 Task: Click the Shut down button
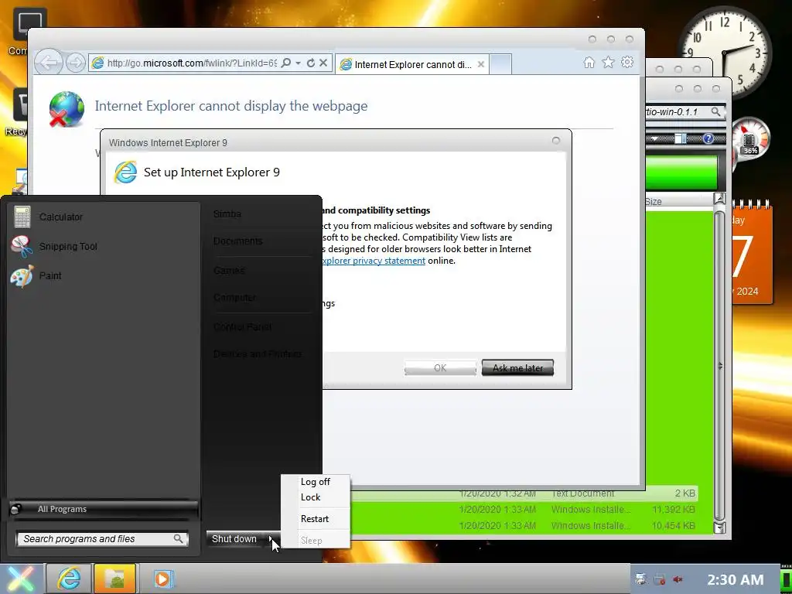tap(234, 539)
